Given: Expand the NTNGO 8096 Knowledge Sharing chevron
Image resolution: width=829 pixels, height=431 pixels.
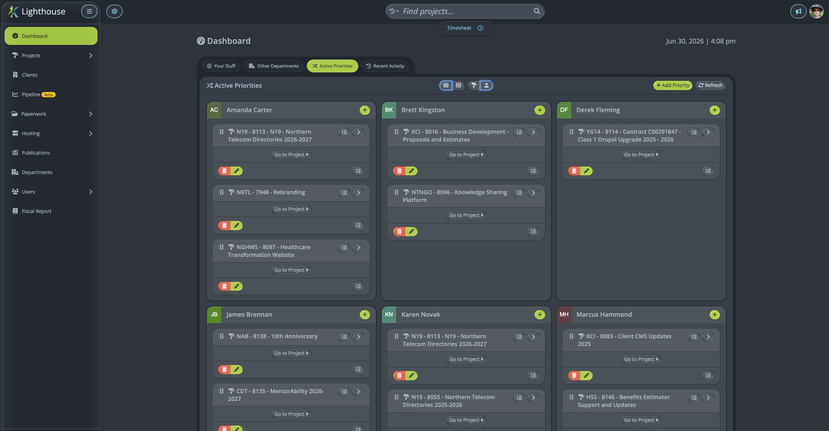Looking at the screenshot, I should [533, 193].
